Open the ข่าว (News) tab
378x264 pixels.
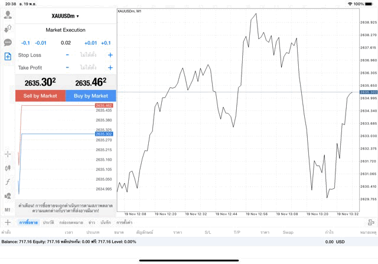pos(92,222)
